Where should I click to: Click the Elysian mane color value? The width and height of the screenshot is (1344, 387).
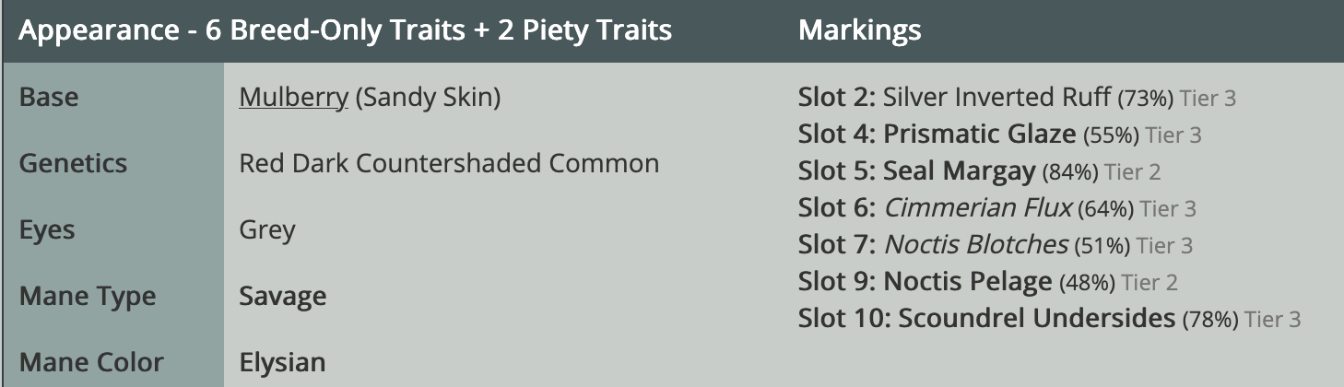point(282,362)
